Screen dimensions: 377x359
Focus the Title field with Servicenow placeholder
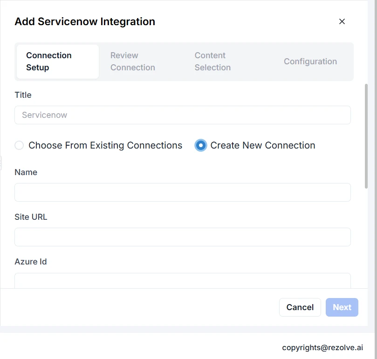click(x=182, y=115)
